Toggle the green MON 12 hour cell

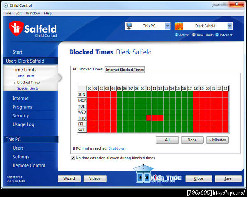[x=161, y=100]
